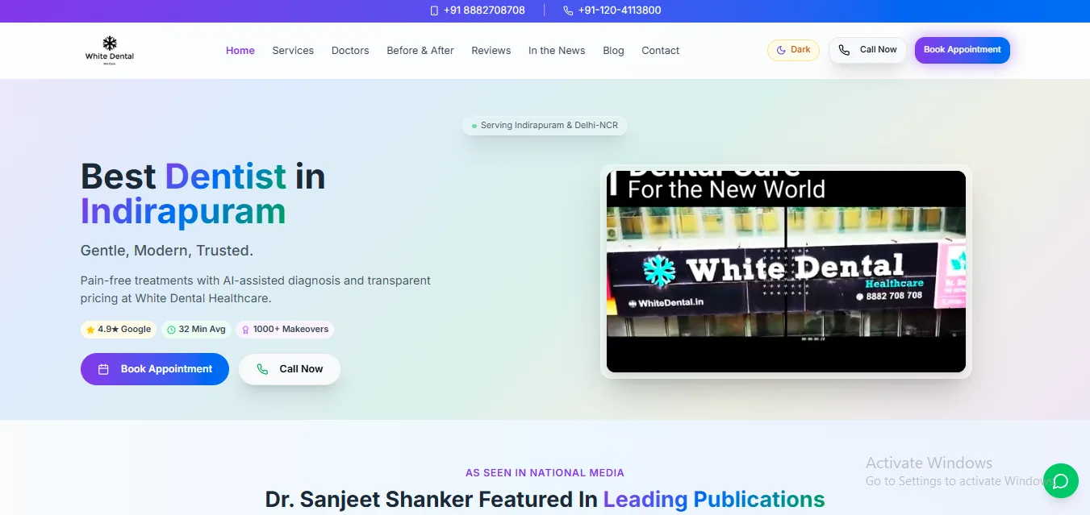Click the award icon in 1000+ Makeovers badge

[245, 330]
